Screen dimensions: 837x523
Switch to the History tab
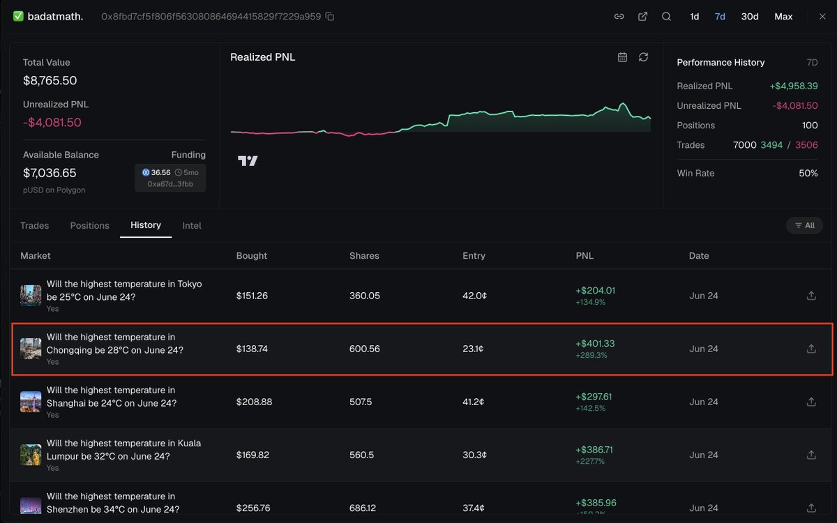(146, 225)
